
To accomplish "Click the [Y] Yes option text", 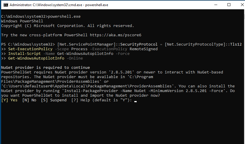I will (x=9, y=100).
